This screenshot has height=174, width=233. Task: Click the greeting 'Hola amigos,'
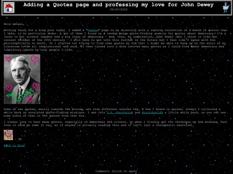14,24
